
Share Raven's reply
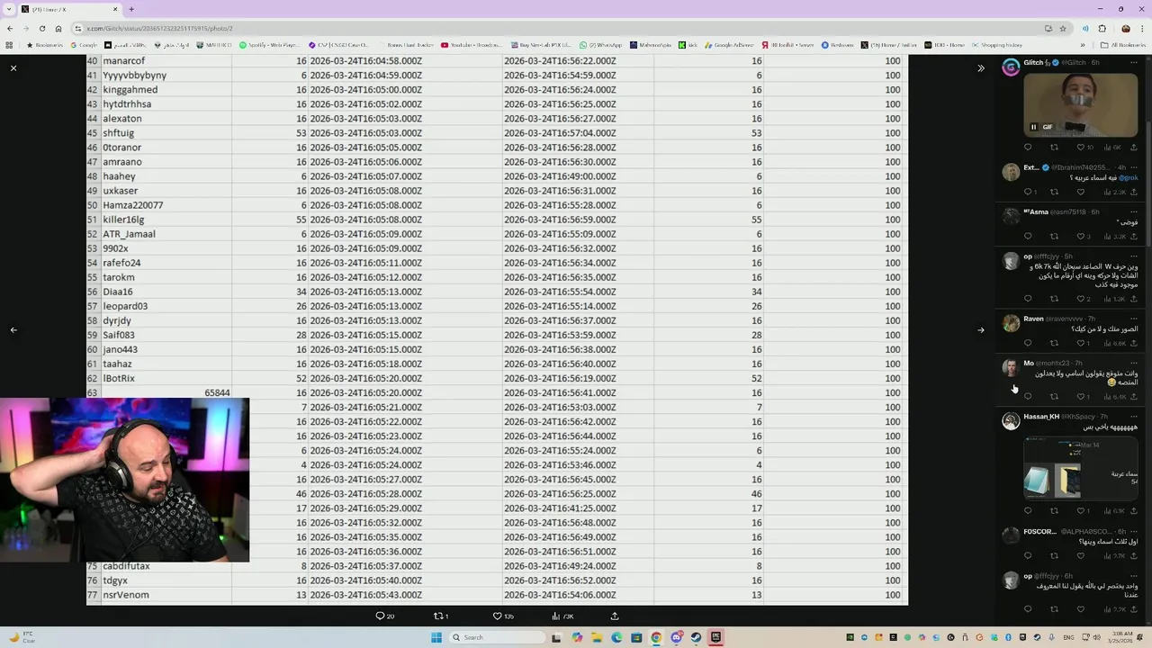[x=1134, y=343]
